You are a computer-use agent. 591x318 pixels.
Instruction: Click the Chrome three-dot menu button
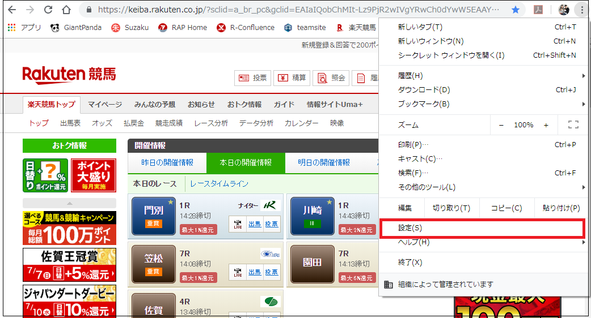[581, 10]
